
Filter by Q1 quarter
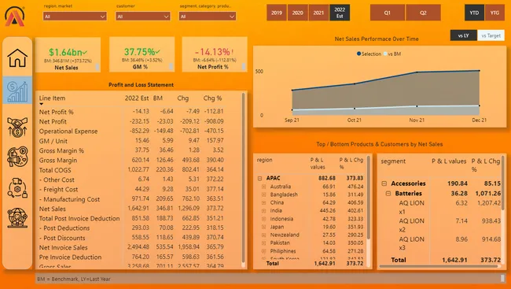[387, 13]
